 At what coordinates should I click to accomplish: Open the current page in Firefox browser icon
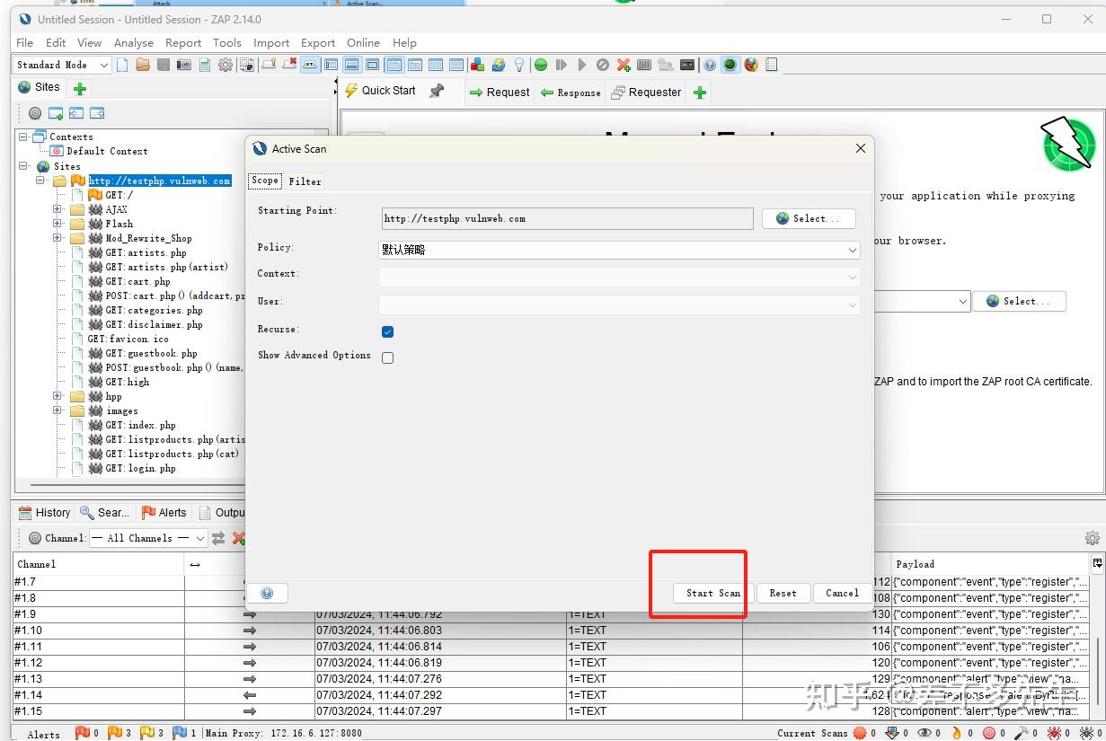pos(752,65)
